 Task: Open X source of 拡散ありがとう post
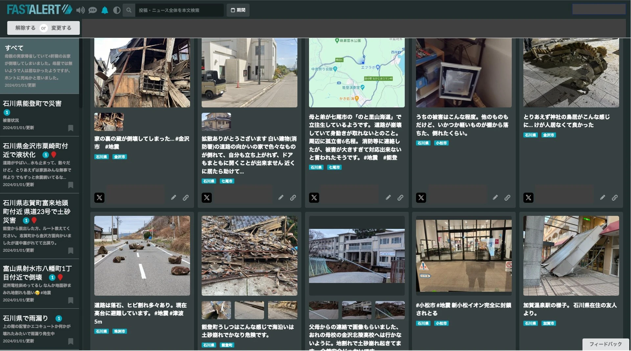[206, 198]
